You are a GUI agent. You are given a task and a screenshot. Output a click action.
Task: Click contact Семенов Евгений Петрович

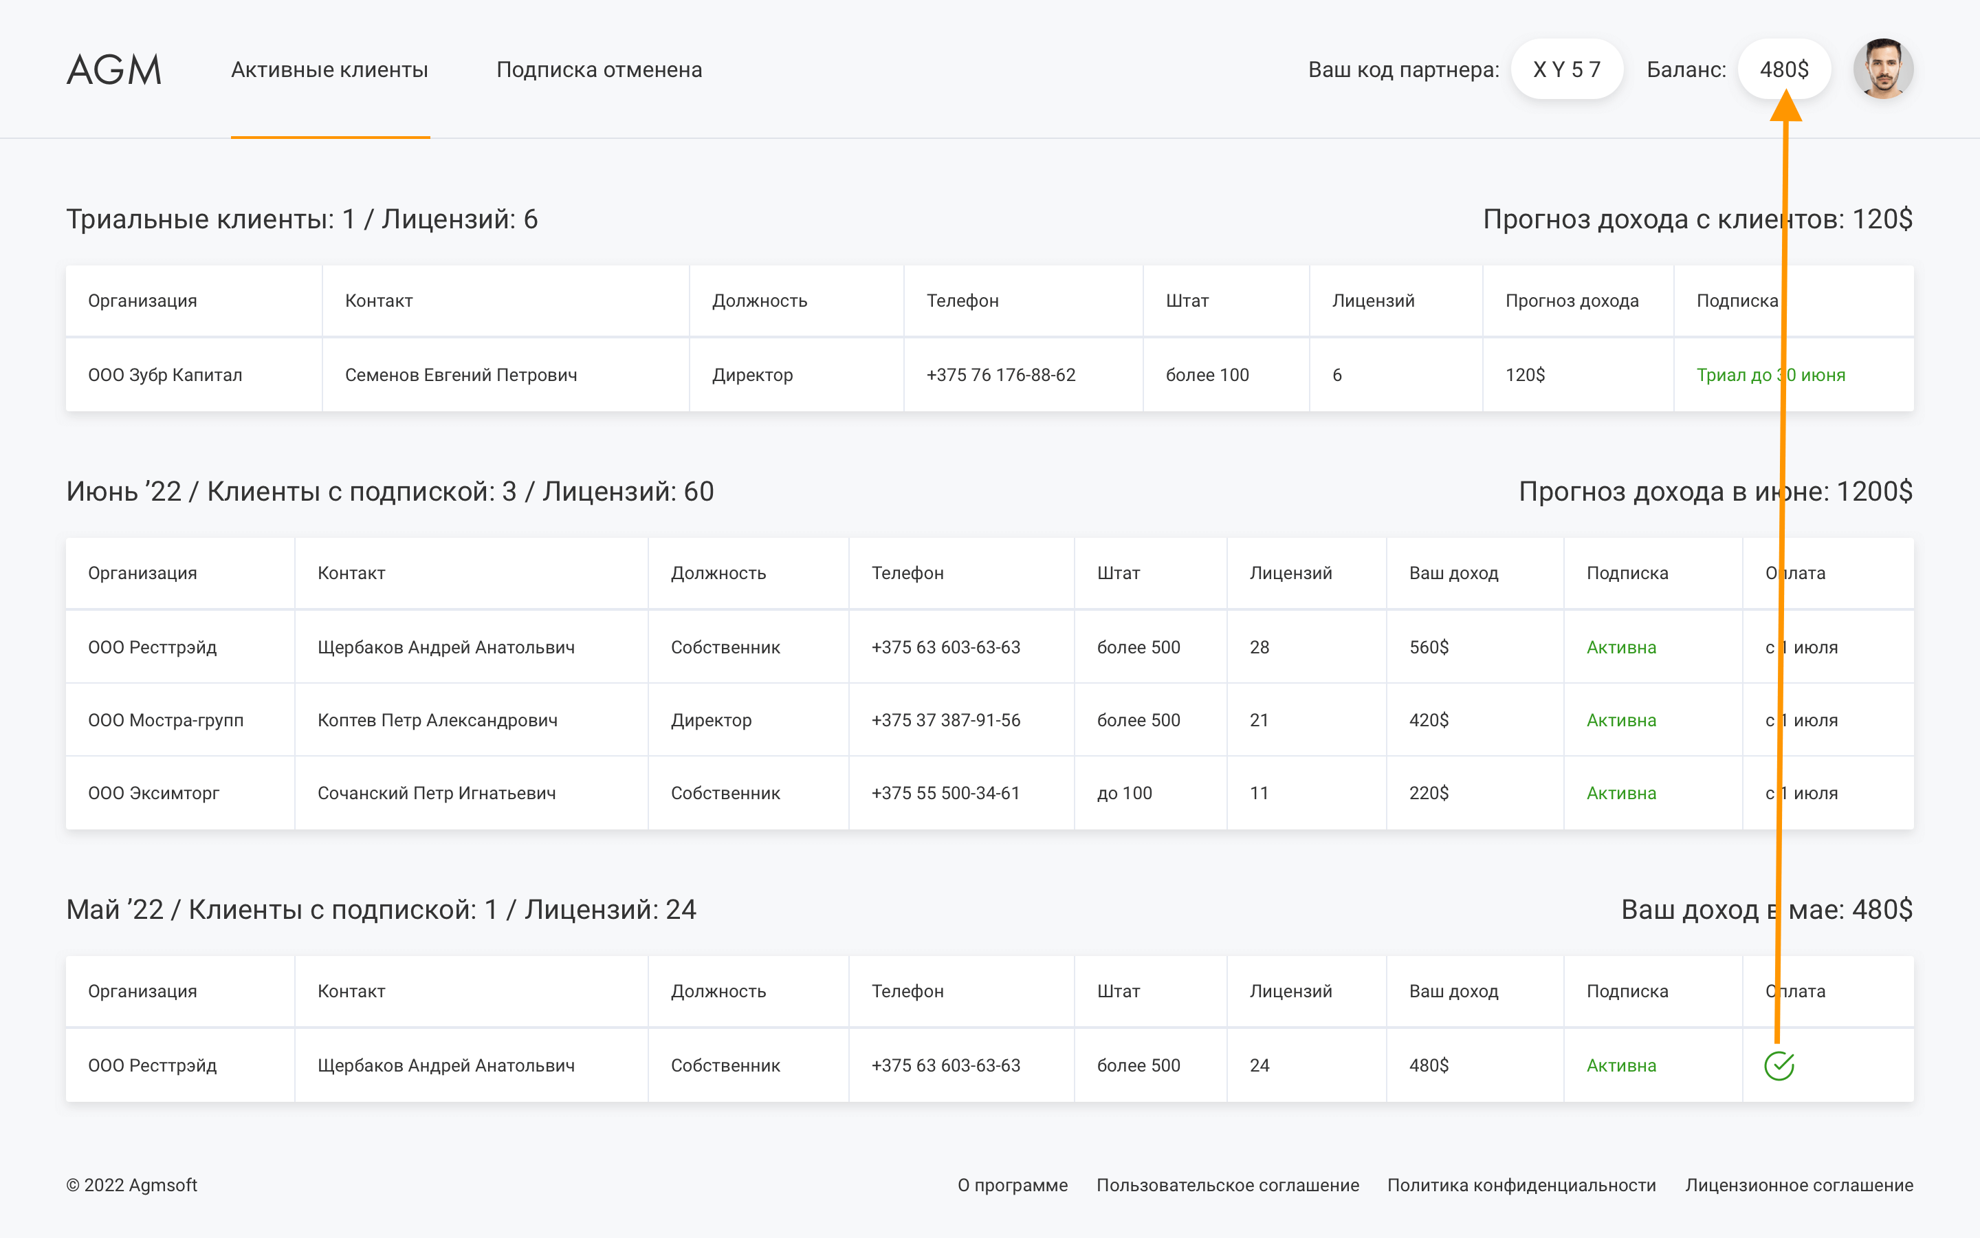click(461, 375)
